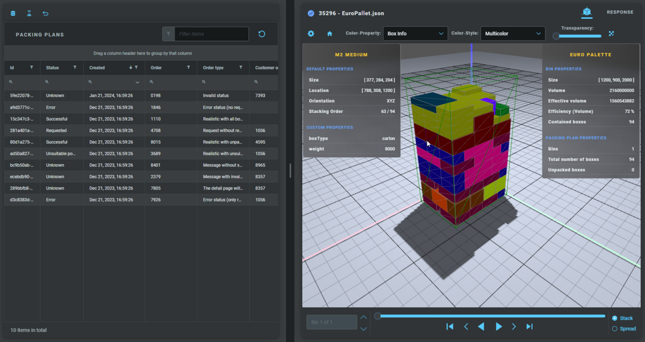Skip to last stacking step

click(x=529, y=326)
